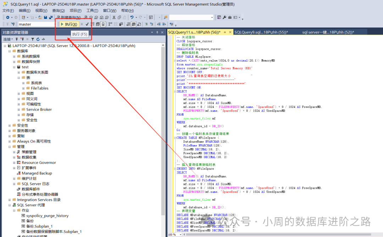Uncomment selected lines icon

point(152,24)
